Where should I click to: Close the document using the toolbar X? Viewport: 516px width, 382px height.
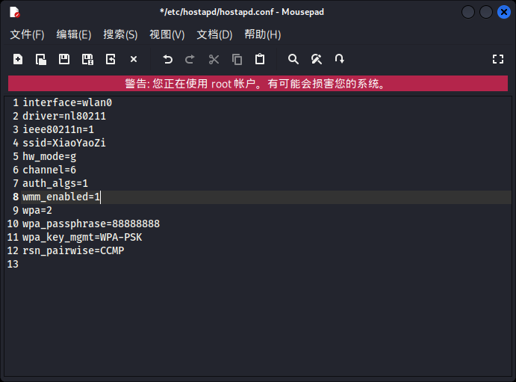click(134, 59)
